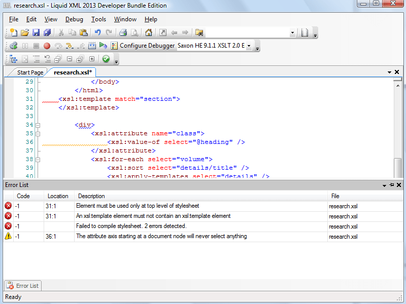Select the 'Failed to compile stylesheet' error row

[203, 226]
